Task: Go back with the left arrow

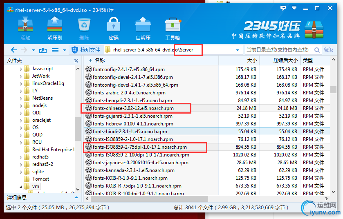Action: (x=14, y=50)
